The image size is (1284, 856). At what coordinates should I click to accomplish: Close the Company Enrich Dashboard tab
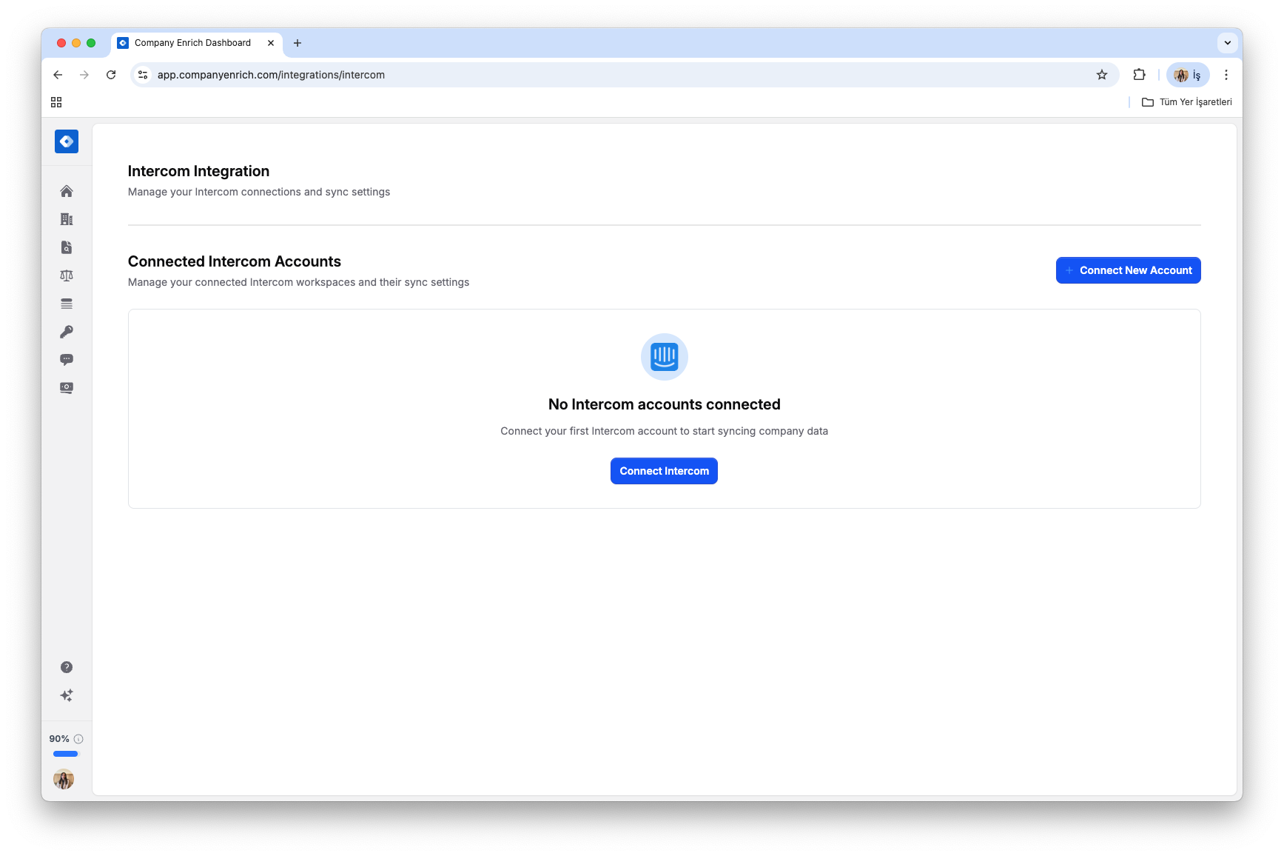coord(271,43)
